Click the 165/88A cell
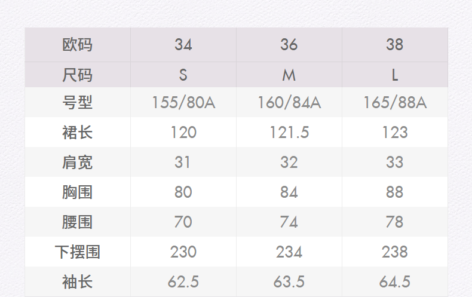Viewport: 472px width, 297px height. 395,103
